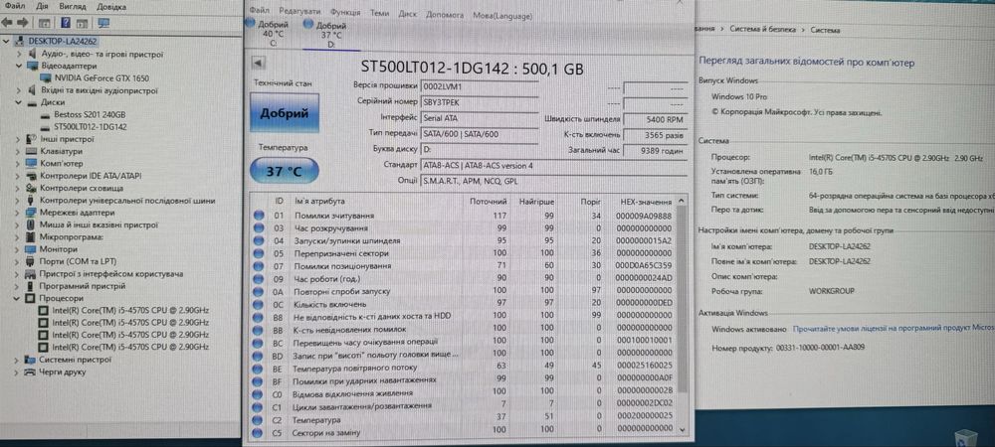Collapse the DESKTOP-LA24262 root node
The width and height of the screenshot is (995, 447).
click(6, 42)
